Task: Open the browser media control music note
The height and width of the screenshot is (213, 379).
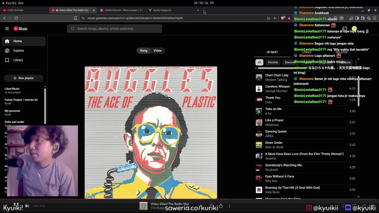Action: tap(351, 18)
